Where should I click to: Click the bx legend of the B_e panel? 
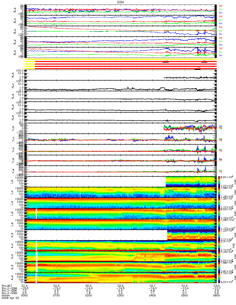[x=221, y=55]
